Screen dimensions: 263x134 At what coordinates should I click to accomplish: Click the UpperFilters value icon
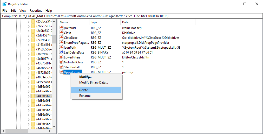(61, 72)
